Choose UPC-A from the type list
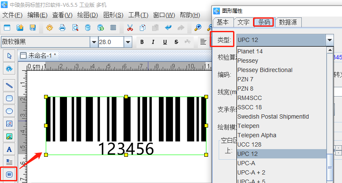Screen dimensions: 342x183 click(x=246, y=163)
